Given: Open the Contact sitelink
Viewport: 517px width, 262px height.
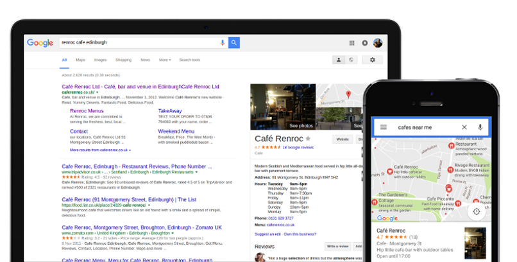Looking at the screenshot, I should click(x=79, y=131).
